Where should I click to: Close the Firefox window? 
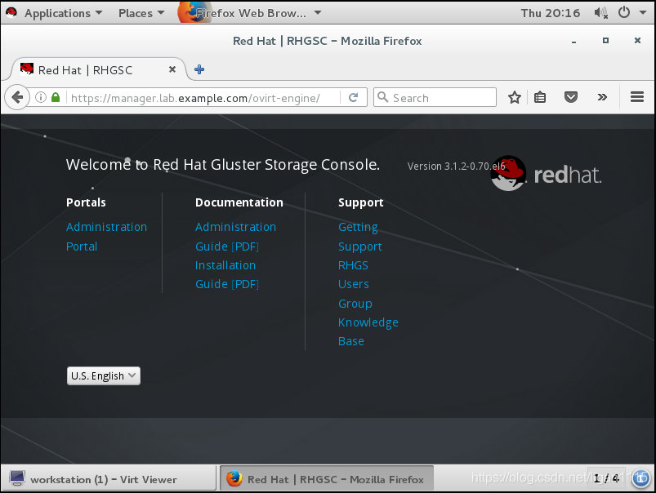coord(637,41)
